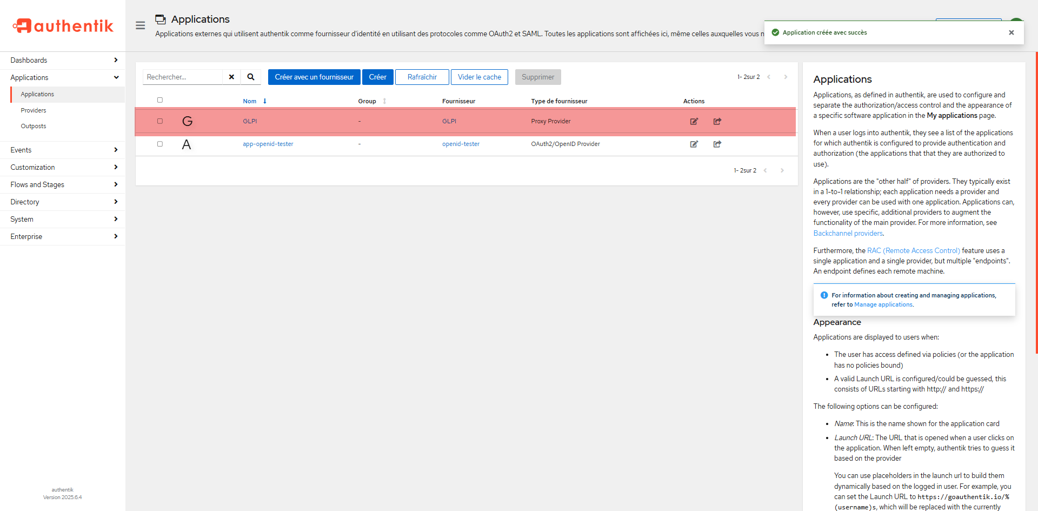Viewport: 1038px width, 511px height.
Task: Open the GLPI application launch icon
Action: coord(717,121)
